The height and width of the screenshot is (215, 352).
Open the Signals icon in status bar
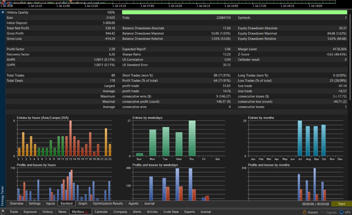[329, 212]
